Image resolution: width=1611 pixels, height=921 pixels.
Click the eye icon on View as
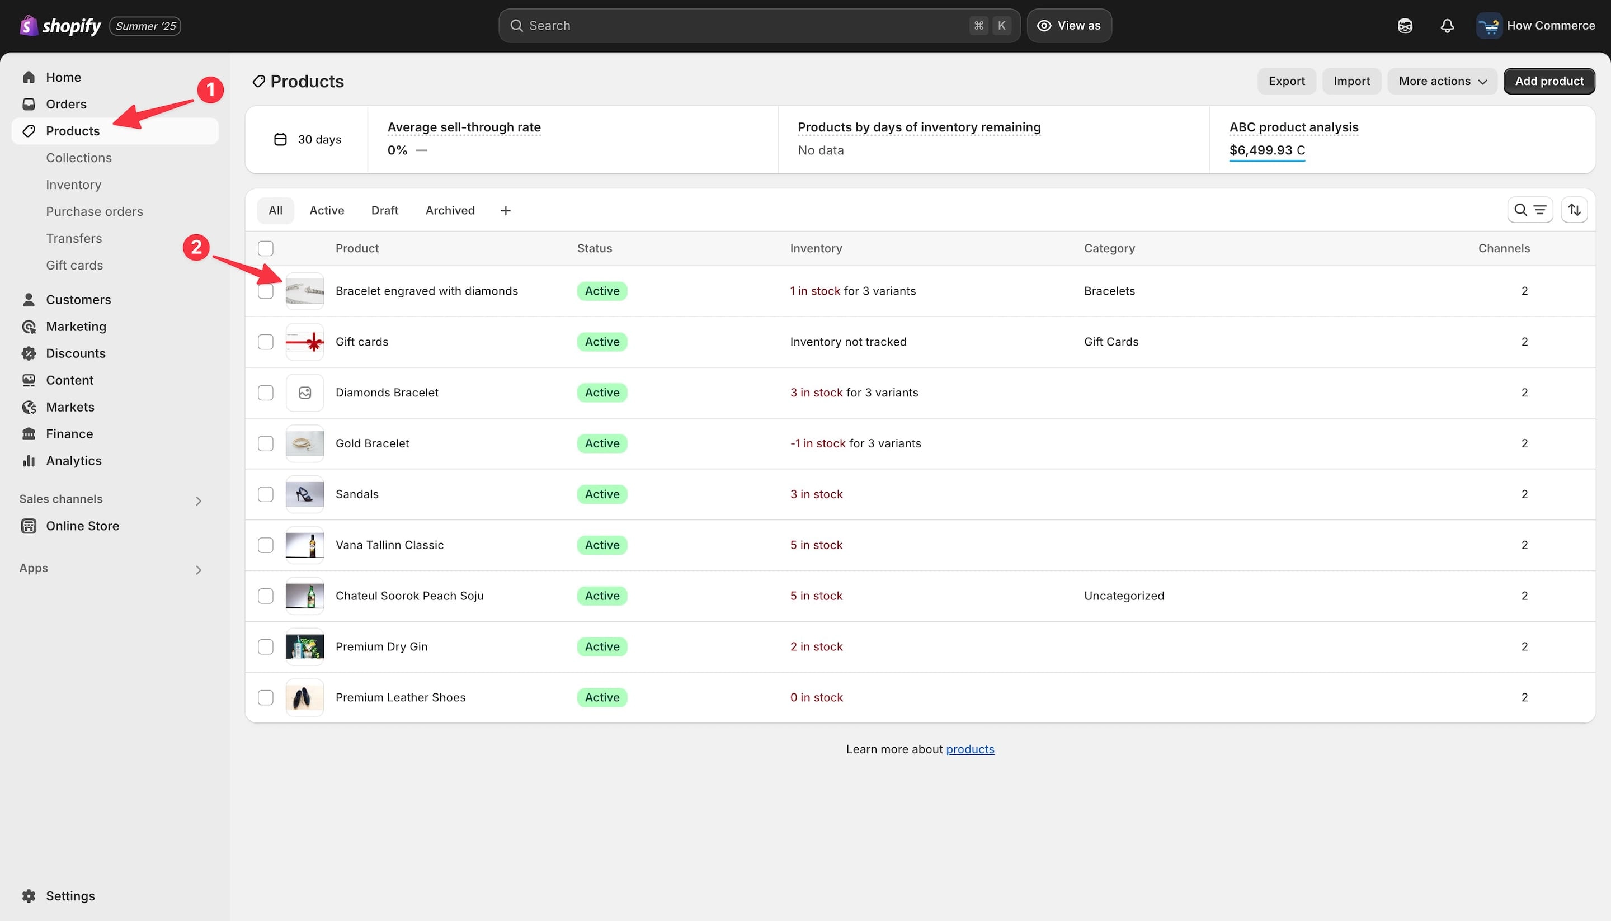(1044, 26)
